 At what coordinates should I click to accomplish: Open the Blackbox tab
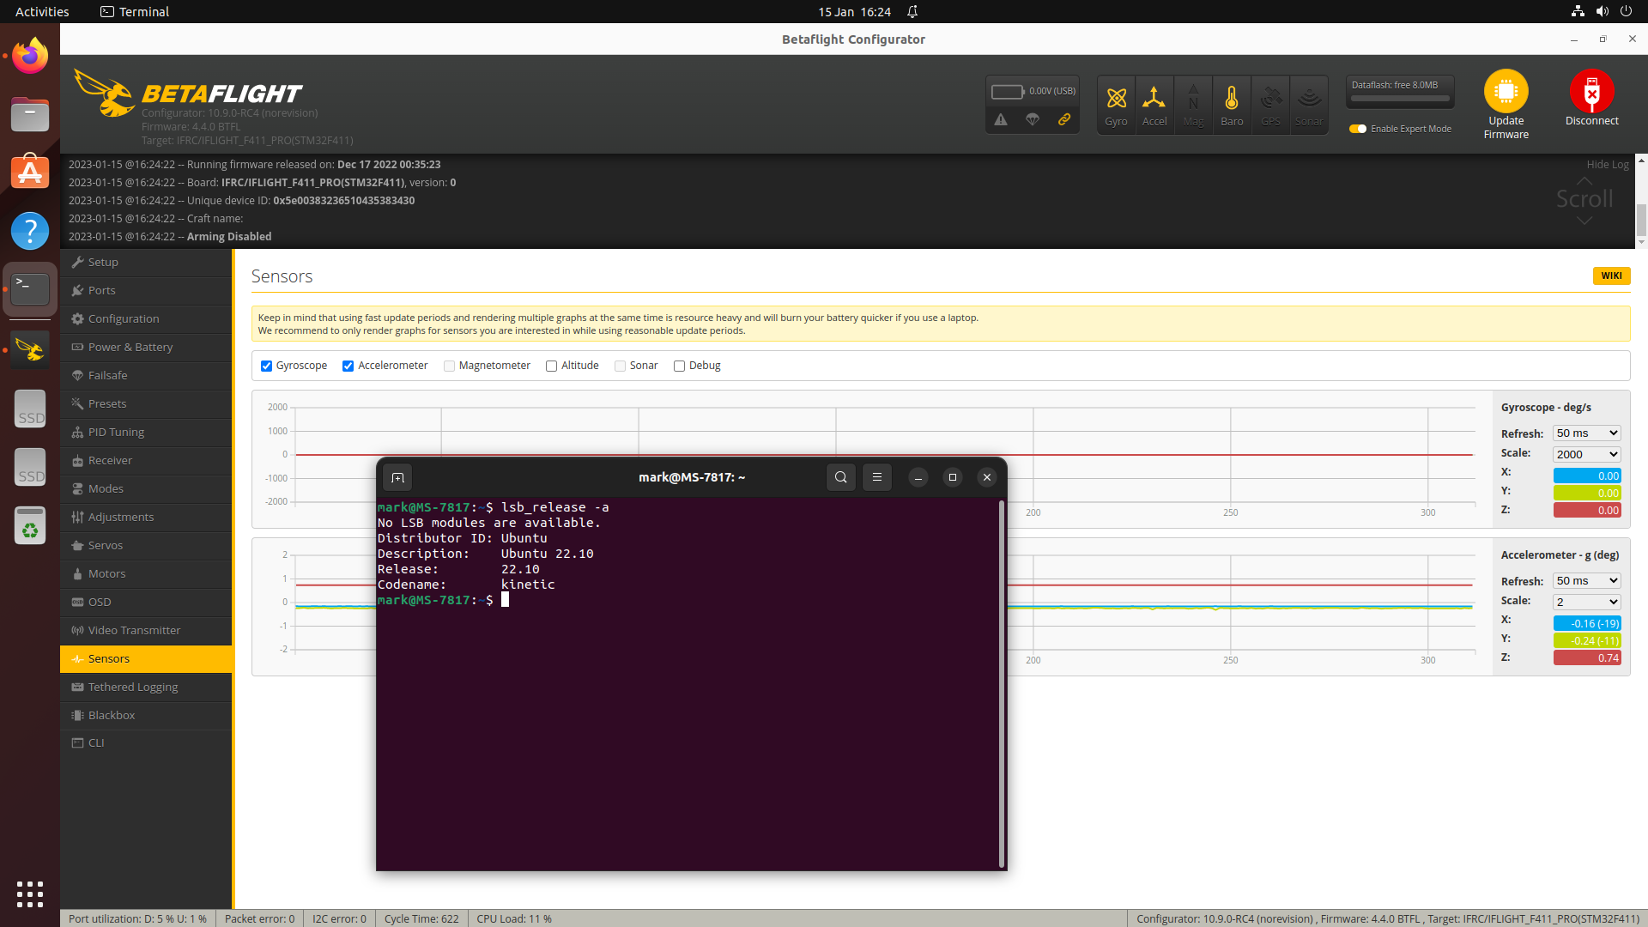pos(112,715)
